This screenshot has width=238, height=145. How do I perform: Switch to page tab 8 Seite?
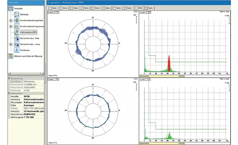[127, 8]
